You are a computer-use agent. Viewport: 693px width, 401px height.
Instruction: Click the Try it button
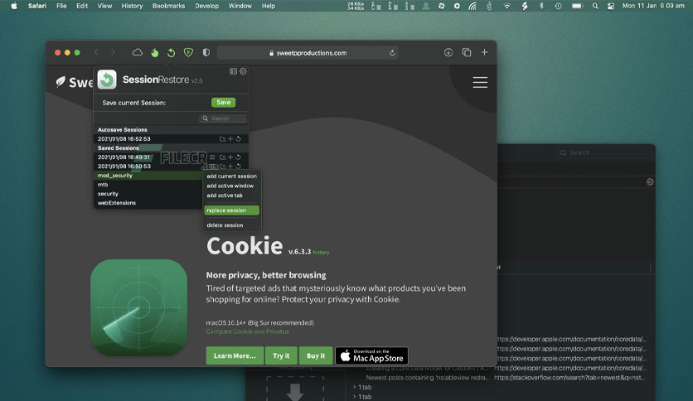[x=281, y=356]
